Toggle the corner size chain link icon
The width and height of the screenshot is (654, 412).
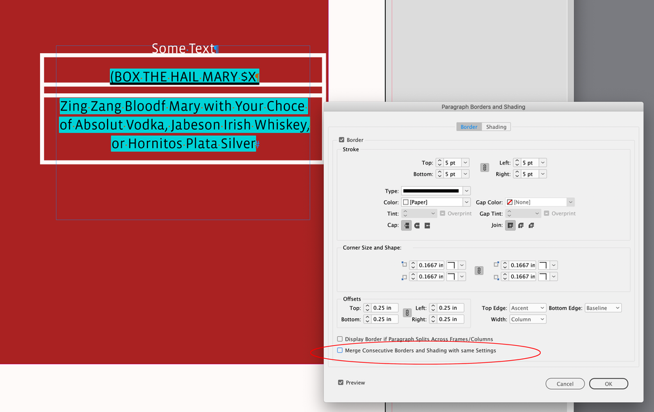click(x=479, y=271)
